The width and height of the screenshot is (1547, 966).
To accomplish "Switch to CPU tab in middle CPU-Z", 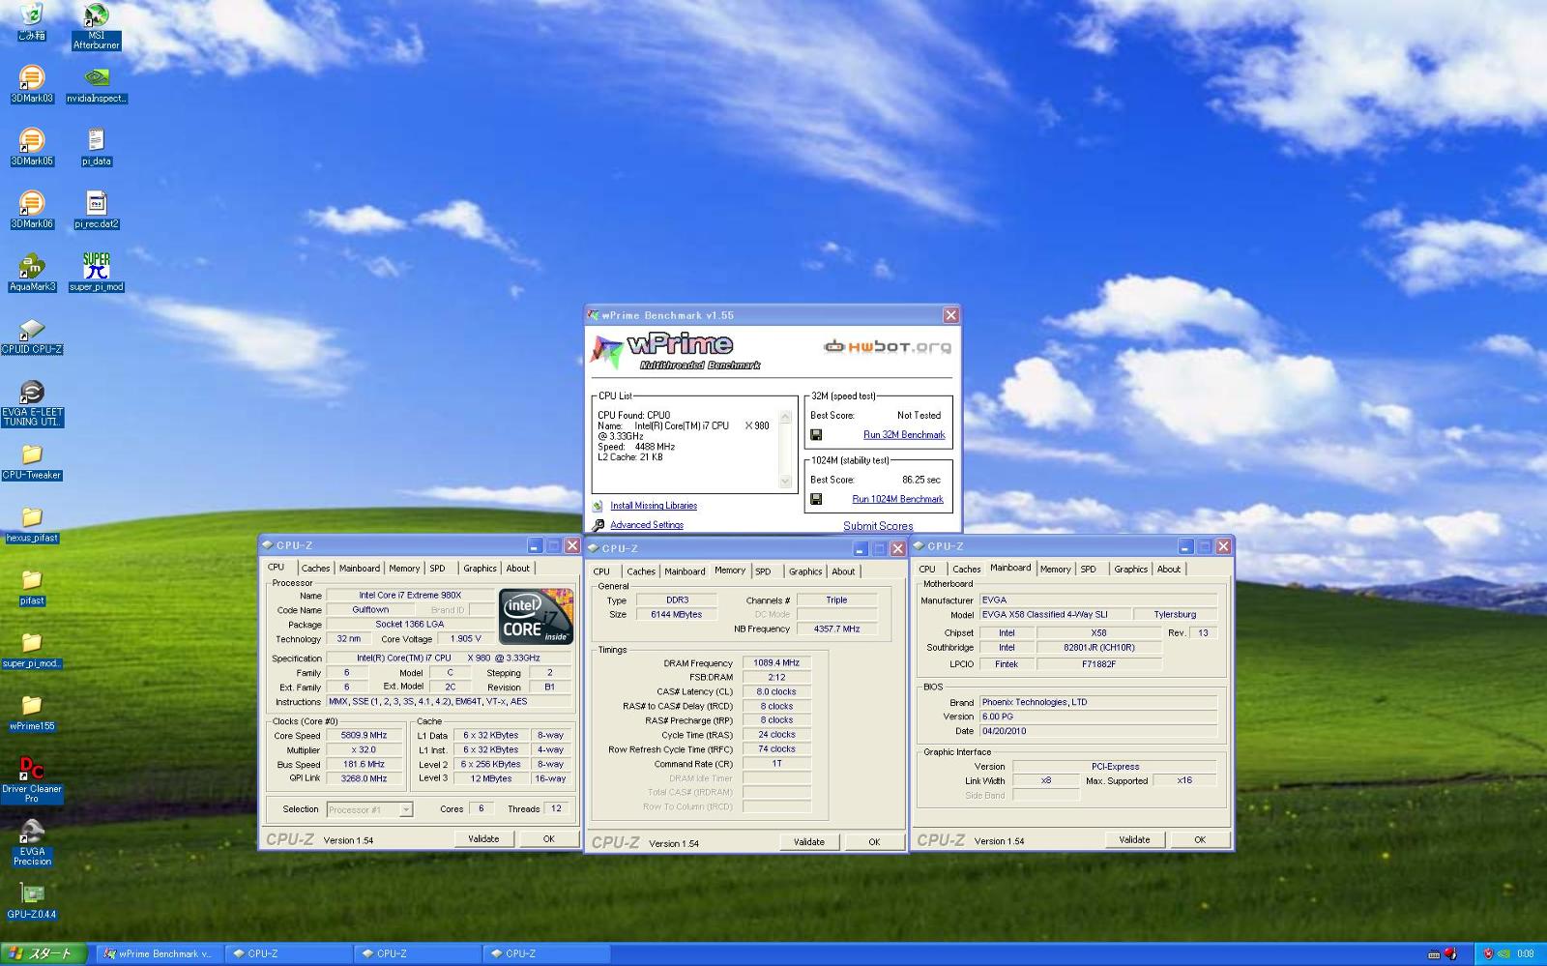I will click(x=601, y=571).
